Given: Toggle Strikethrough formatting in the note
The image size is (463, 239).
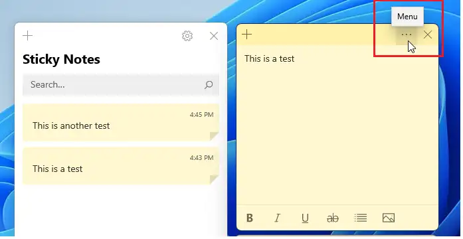Looking at the screenshot, I should click(x=333, y=218).
